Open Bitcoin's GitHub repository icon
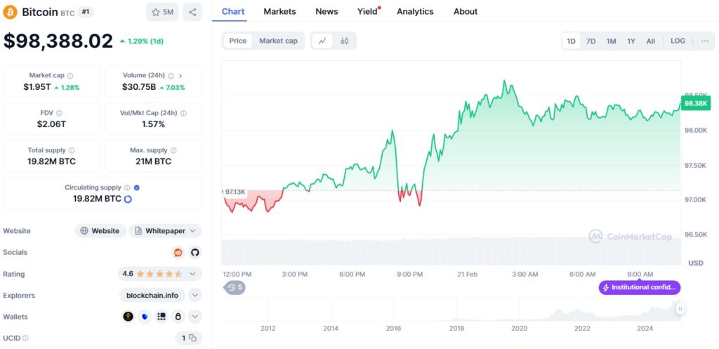 tap(194, 252)
